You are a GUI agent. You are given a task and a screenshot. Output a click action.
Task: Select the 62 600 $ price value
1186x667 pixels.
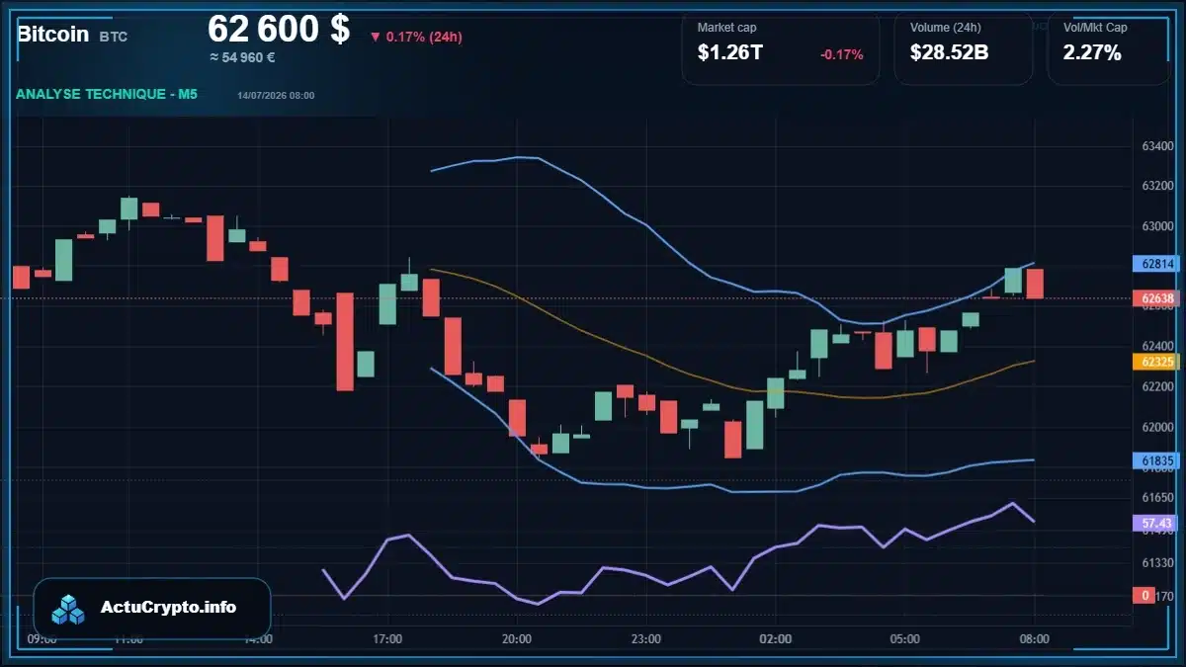pos(279,28)
